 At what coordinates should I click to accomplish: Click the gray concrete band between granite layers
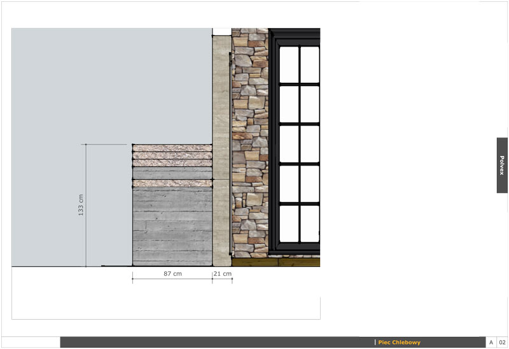pos(172,173)
